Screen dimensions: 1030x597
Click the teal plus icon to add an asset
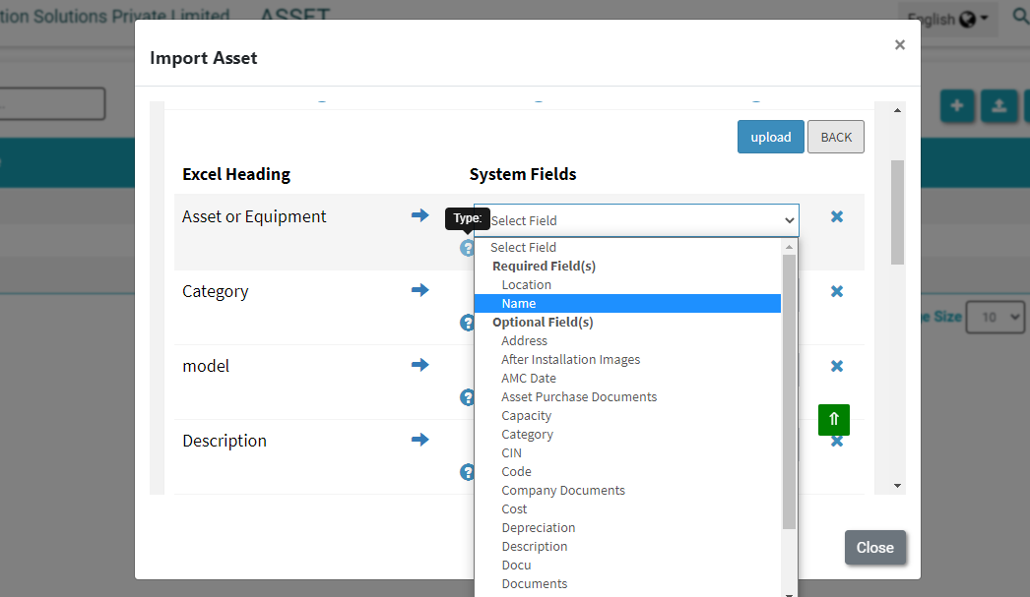point(957,105)
